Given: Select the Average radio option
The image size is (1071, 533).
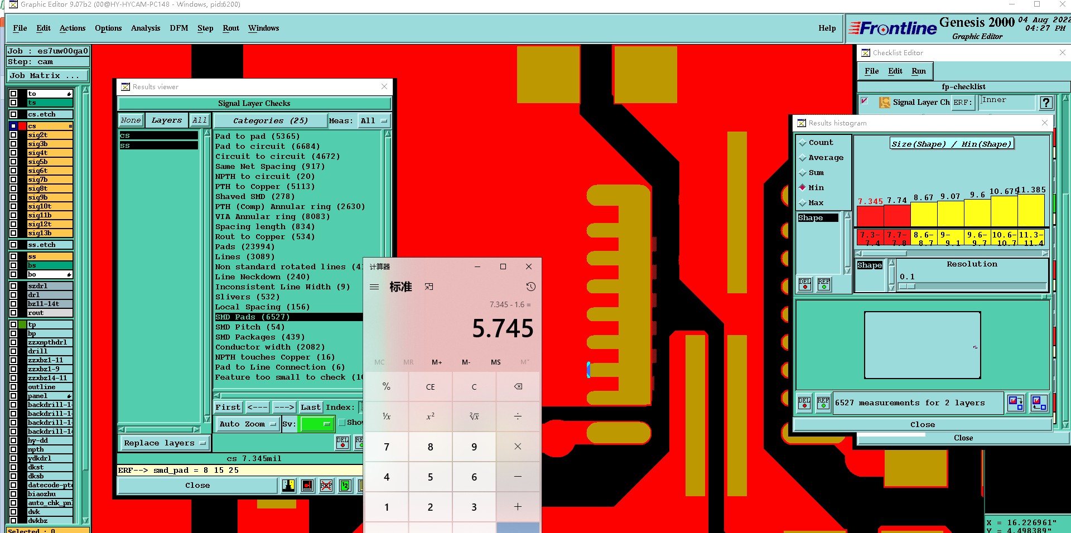Looking at the screenshot, I should tap(803, 158).
